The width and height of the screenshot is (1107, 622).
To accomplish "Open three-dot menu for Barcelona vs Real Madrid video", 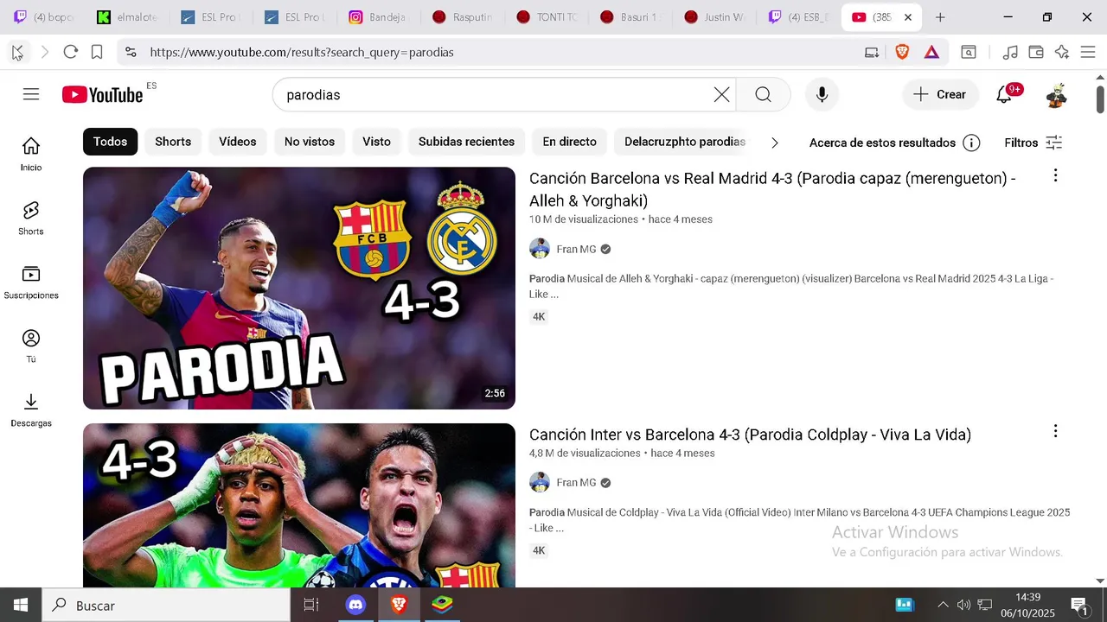I will click(x=1055, y=176).
